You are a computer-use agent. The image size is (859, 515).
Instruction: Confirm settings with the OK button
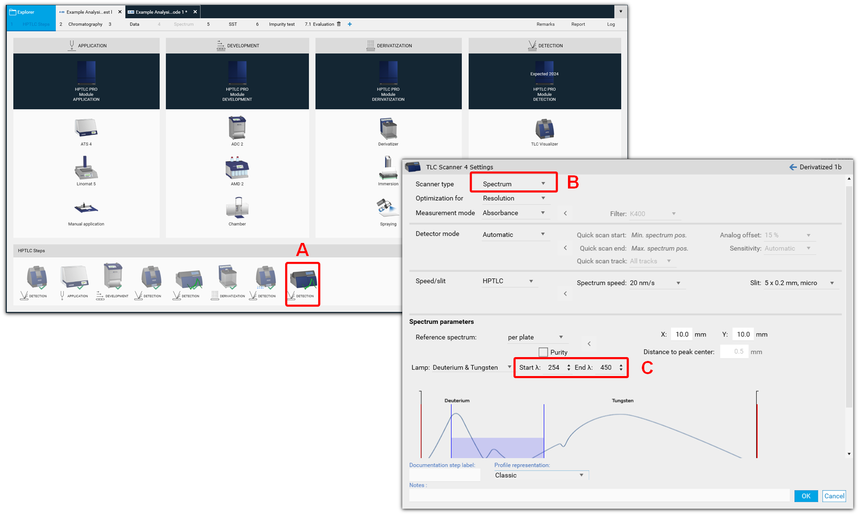click(806, 496)
